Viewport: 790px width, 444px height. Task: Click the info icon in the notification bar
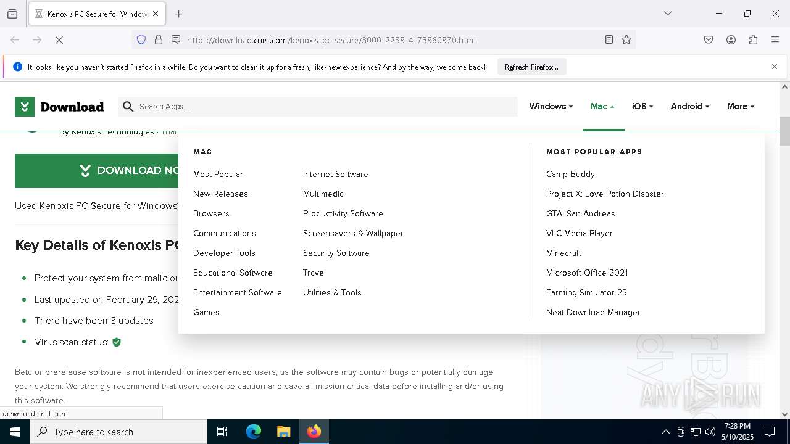[17, 67]
